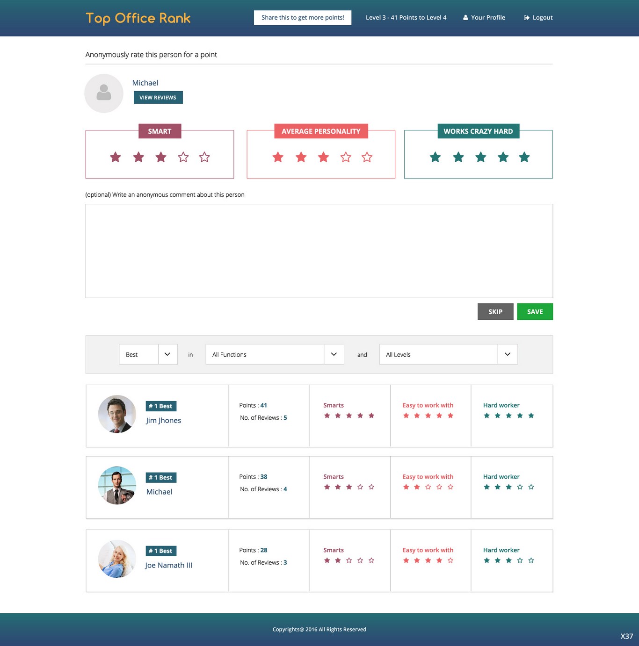639x646 pixels.
Task: Click Smarts stars in Joe Namath III row
Action: [x=349, y=560]
